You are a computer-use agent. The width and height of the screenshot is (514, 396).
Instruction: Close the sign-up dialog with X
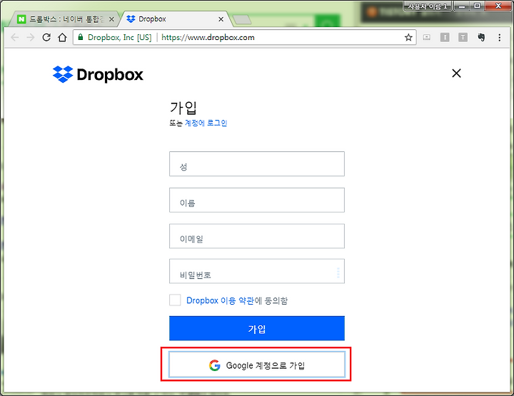coord(456,73)
